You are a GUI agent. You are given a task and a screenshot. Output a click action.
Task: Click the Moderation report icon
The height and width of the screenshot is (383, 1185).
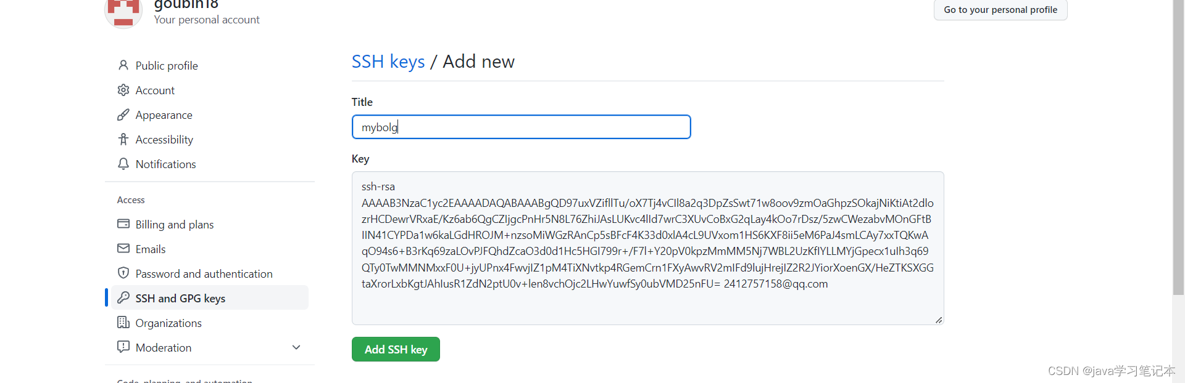(x=123, y=347)
